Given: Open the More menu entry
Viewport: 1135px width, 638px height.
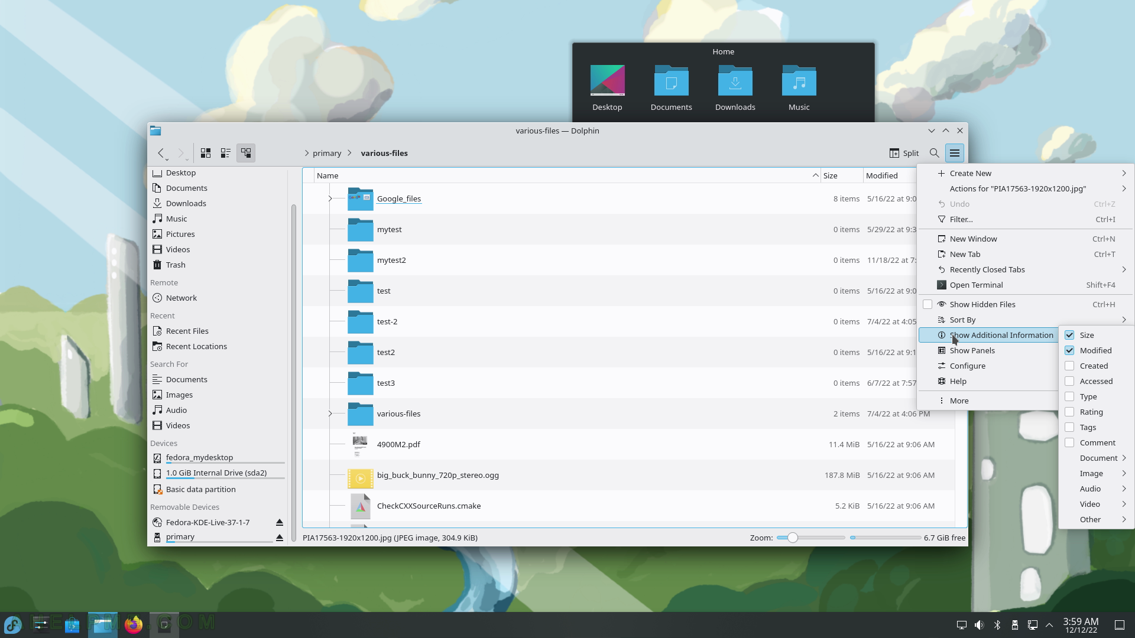Looking at the screenshot, I should [988, 401].
